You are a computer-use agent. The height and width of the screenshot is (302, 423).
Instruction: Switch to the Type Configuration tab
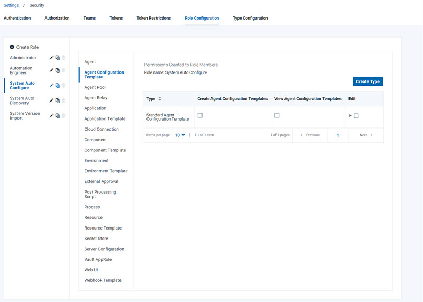click(x=250, y=18)
